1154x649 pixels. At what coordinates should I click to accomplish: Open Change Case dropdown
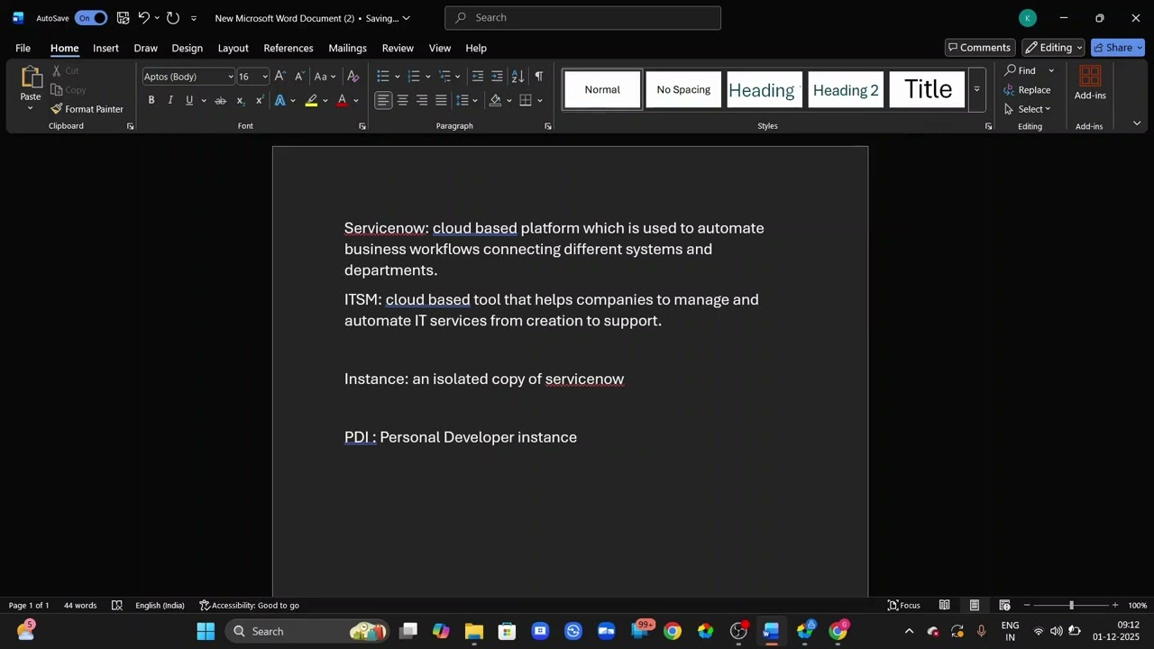[x=325, y=77]
